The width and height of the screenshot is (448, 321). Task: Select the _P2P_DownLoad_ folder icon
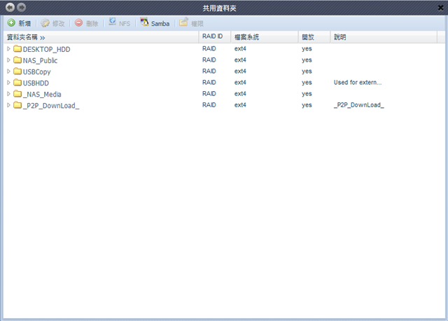pyautogui.click(x=17, y=105)
